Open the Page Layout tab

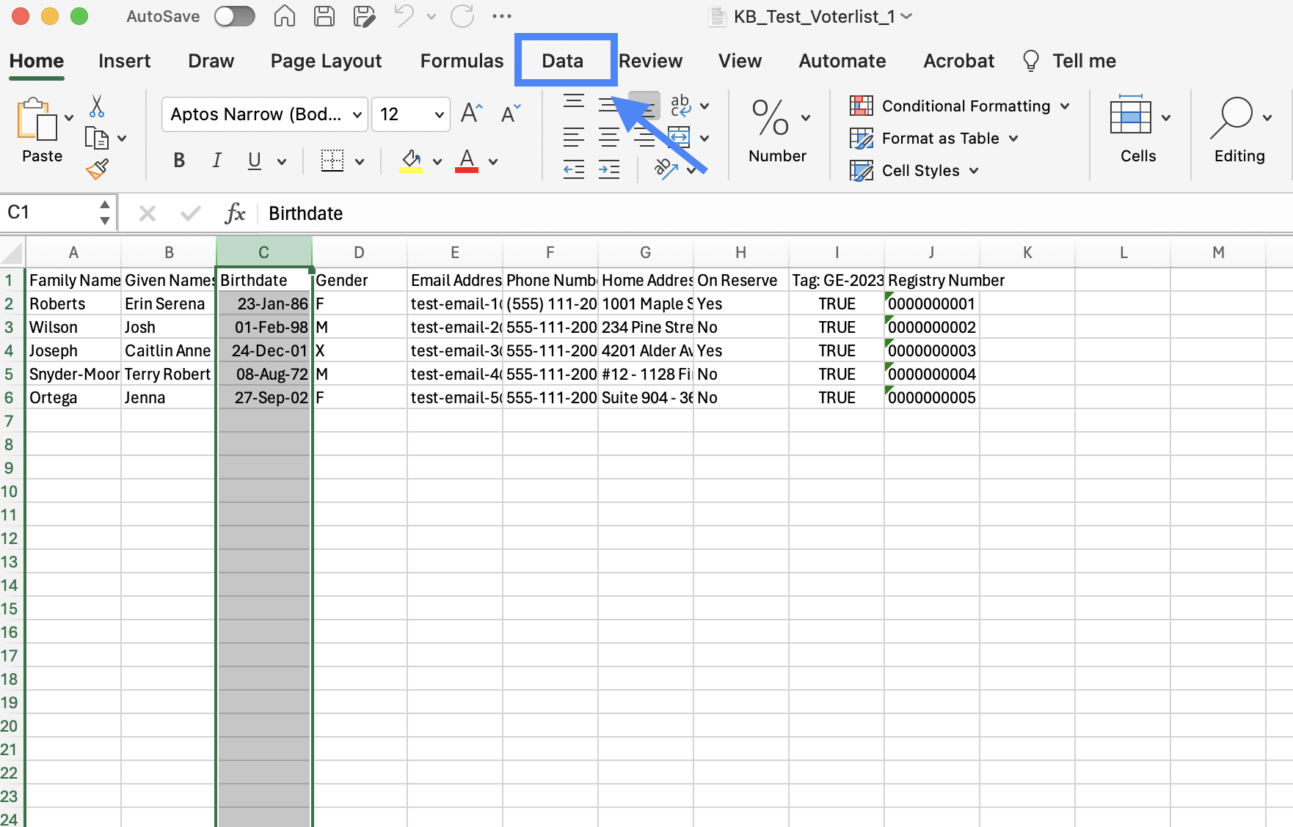(x=326, y=61)
